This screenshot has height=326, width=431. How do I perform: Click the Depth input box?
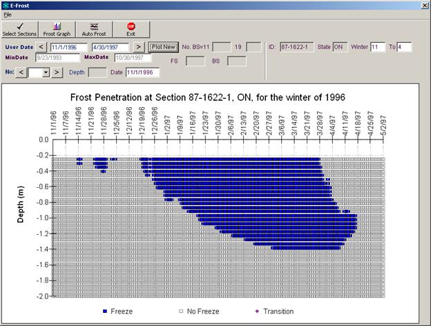tap(97, 73)
